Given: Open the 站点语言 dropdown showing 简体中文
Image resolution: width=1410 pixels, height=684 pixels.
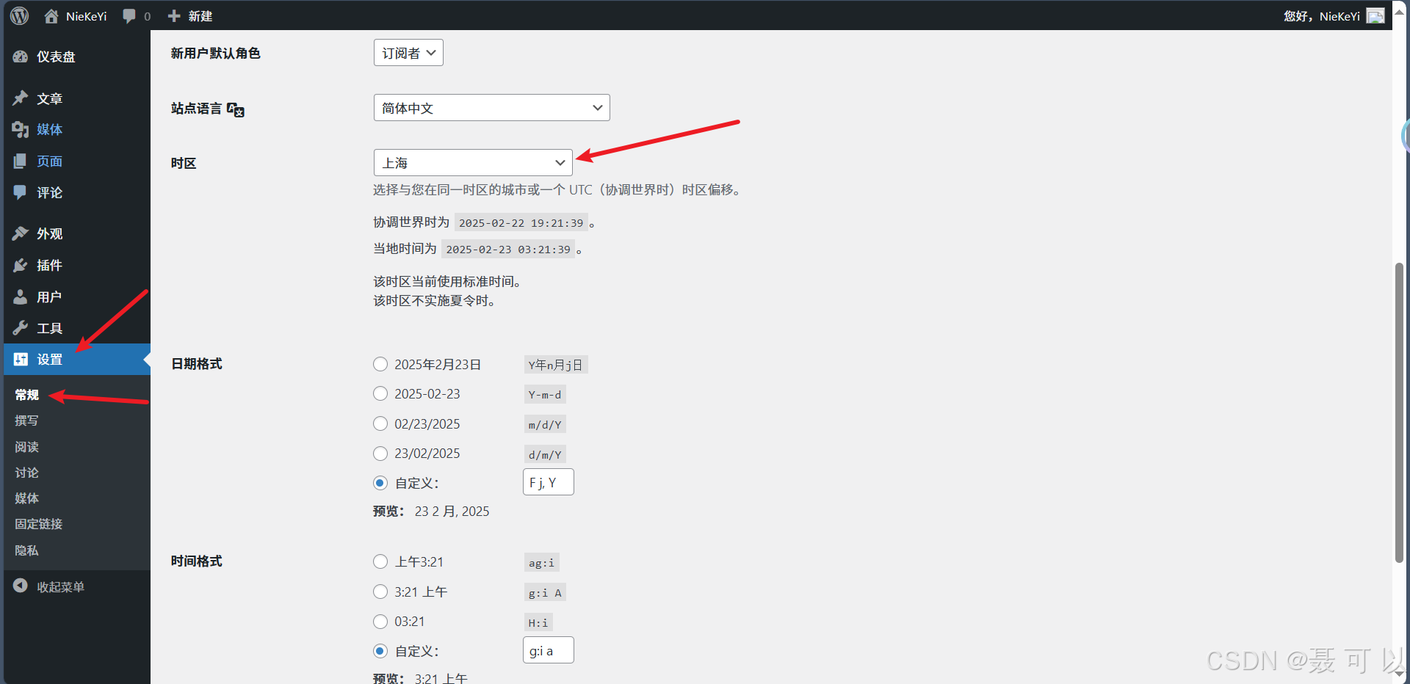Looking at the screenshot, I should point(492,108).
